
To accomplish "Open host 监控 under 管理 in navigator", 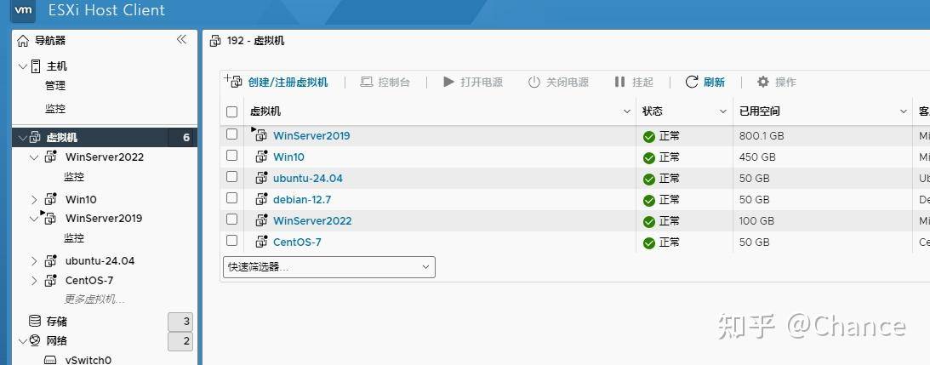I will coord(55,109).
